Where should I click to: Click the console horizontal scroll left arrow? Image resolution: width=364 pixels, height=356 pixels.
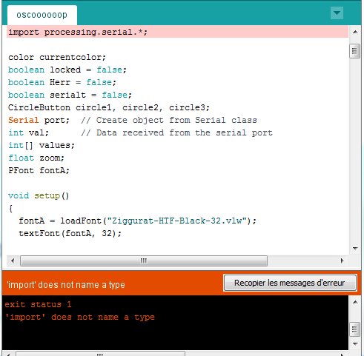[8, 355]
